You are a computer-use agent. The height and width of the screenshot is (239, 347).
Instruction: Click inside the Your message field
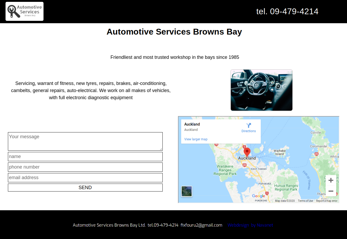point(85,141)
